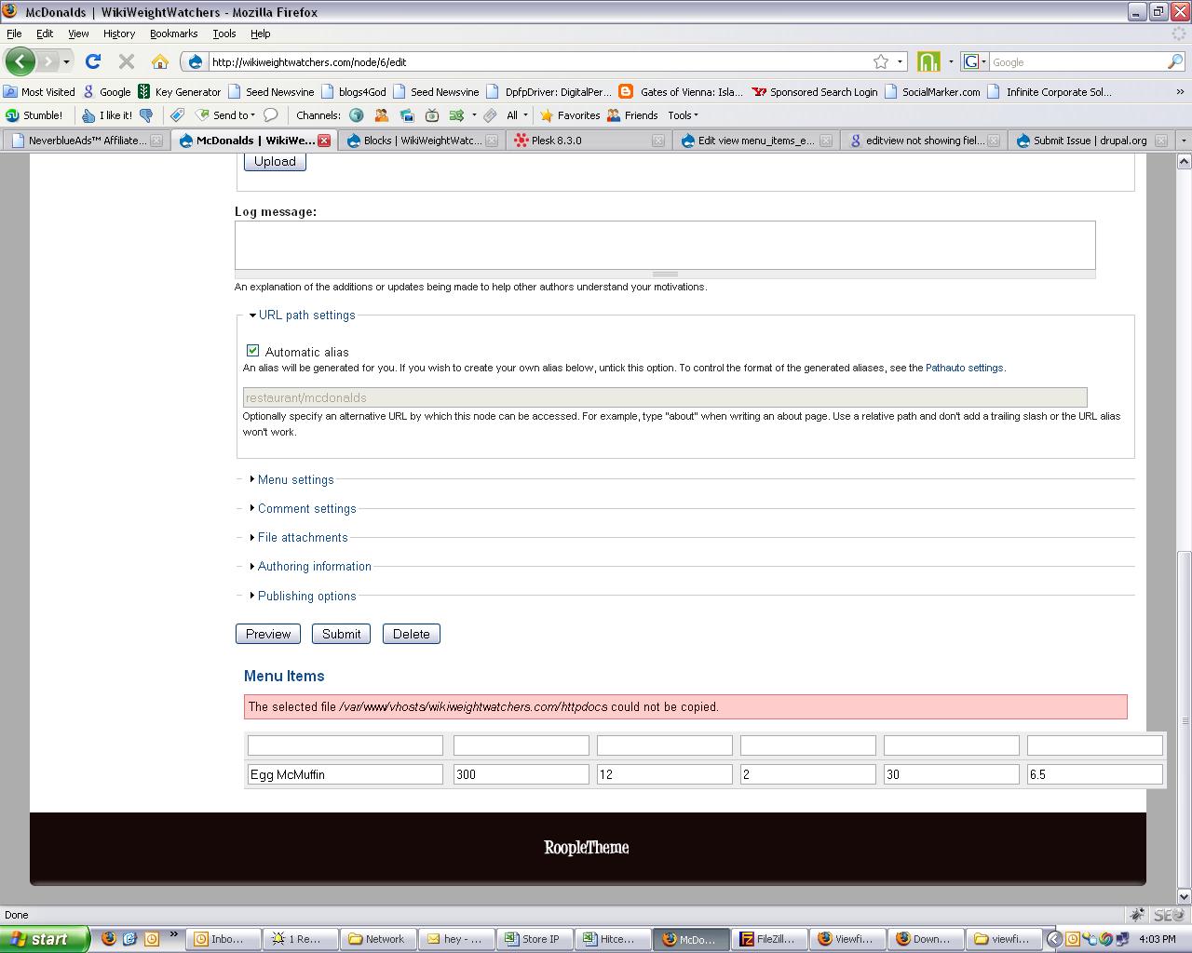Click the globe Channels icon

(357, 114)
